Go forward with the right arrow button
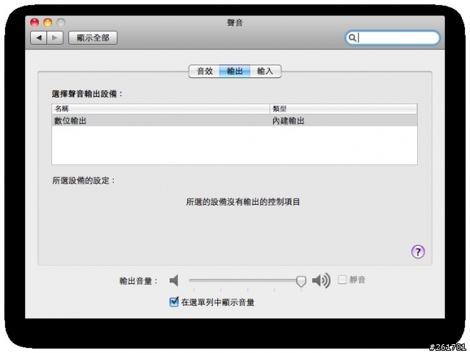Screen dimensions: 470x353 [55, 38]
